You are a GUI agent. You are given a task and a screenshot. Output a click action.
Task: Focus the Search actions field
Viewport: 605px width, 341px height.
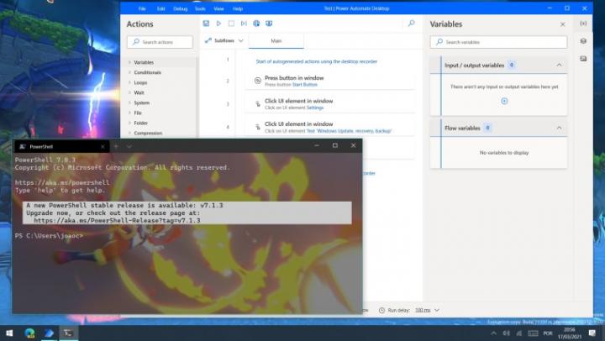(160, 42)
